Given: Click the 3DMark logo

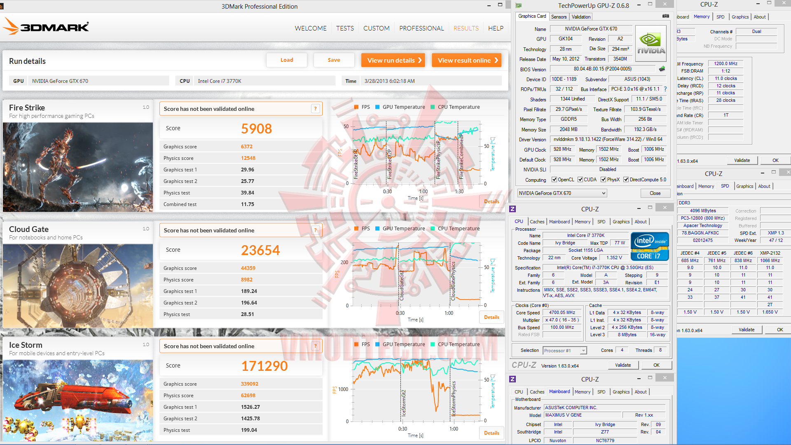Looking at the screenshot, I should 46,27.
